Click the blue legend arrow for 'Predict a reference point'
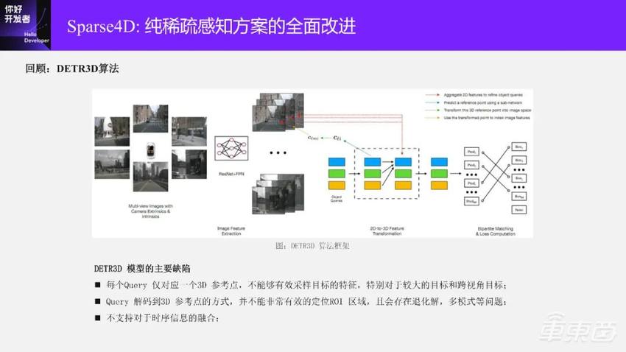This screenshot has width=626, height=352. [432, 104]
